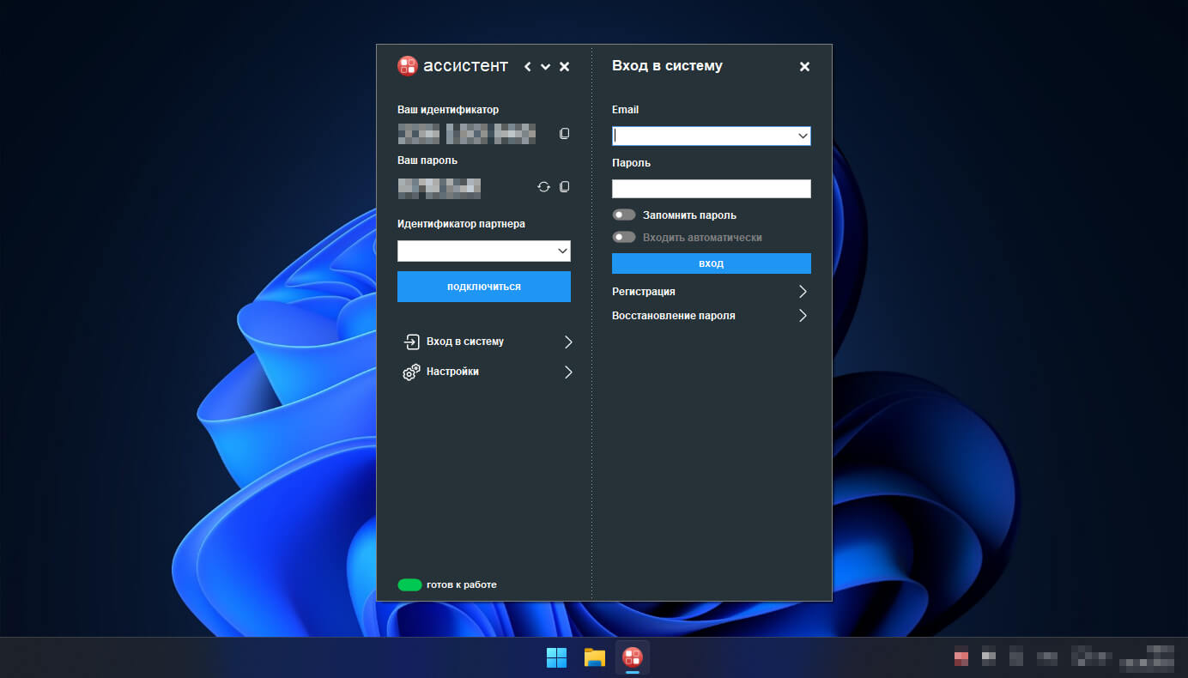This screenshot has height=678, width=1188.
Task: Open the partner identifier dropdown
Action: pyautogui.click(x=562, y=251)
